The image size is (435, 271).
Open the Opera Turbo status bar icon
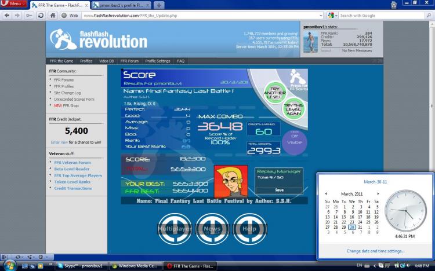(x=42, y=257)
